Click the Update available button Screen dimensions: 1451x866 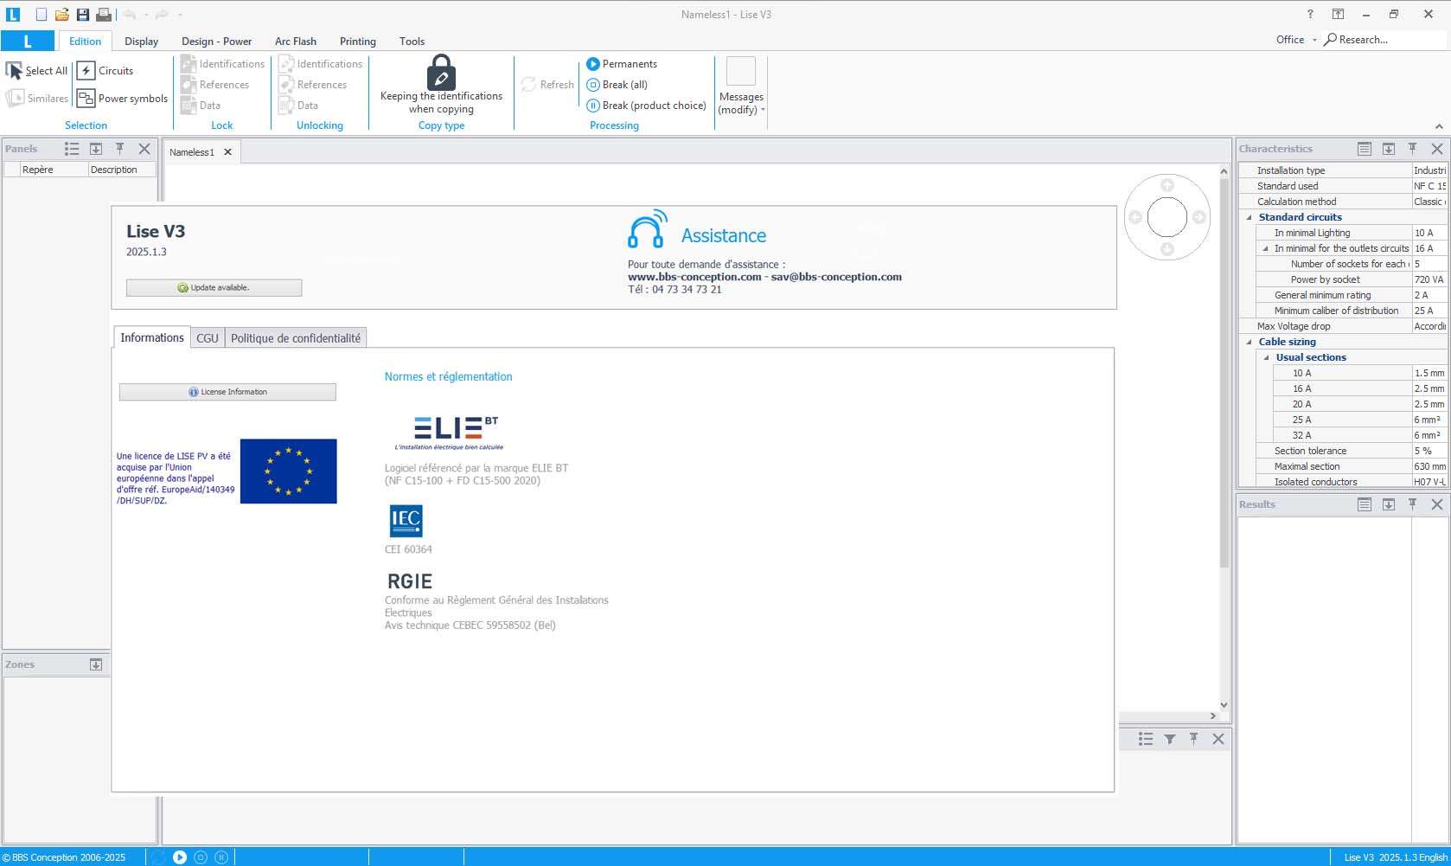214,287
